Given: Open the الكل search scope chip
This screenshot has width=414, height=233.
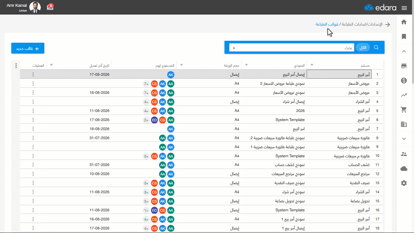Looking at the screenshot, I should pos(363,48).
